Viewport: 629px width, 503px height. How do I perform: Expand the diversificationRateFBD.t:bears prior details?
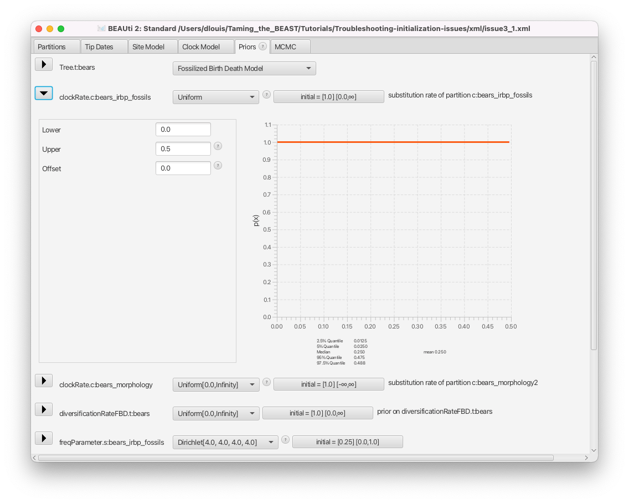pos(44,409)
